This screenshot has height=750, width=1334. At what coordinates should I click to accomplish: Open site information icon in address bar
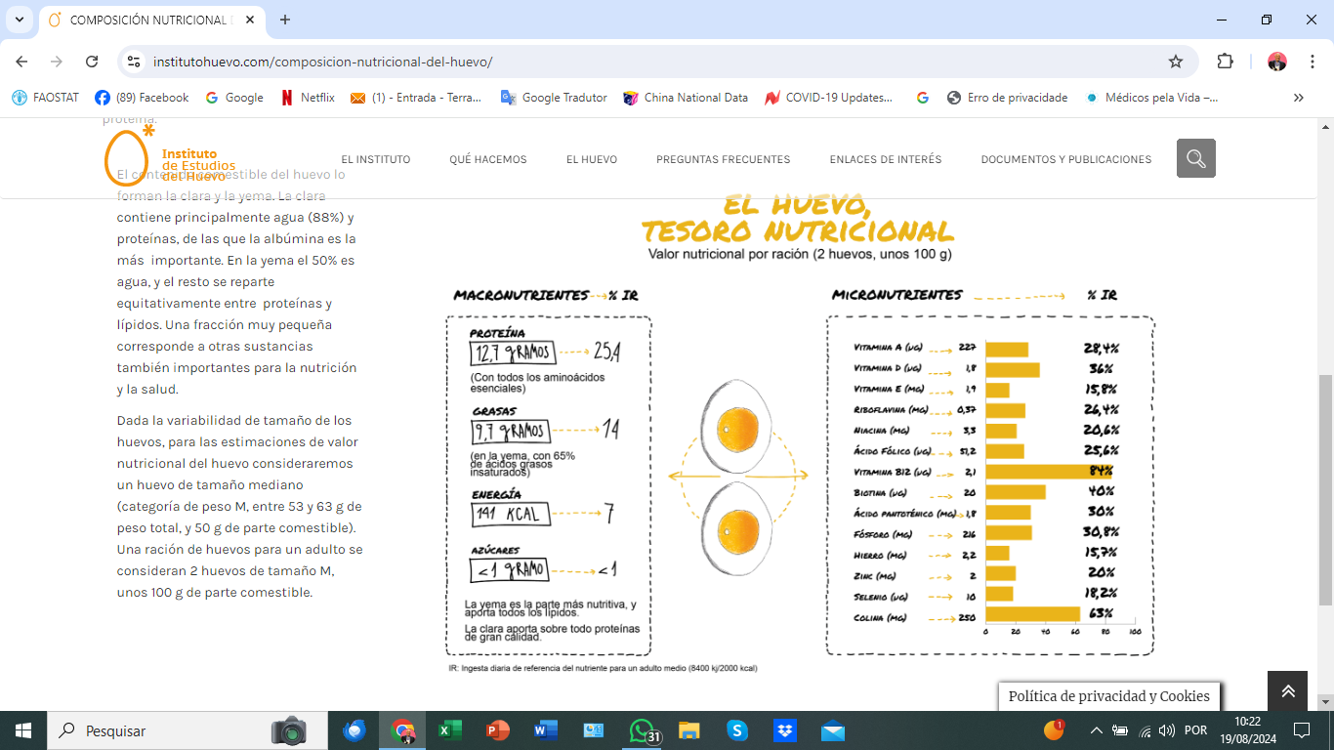[x=134, y=62]
